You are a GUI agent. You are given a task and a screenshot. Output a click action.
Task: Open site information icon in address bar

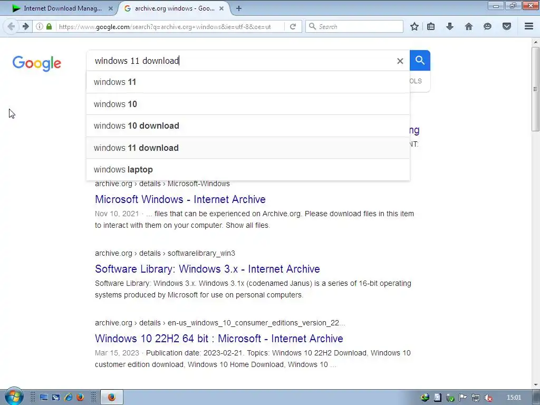(40, 26)
